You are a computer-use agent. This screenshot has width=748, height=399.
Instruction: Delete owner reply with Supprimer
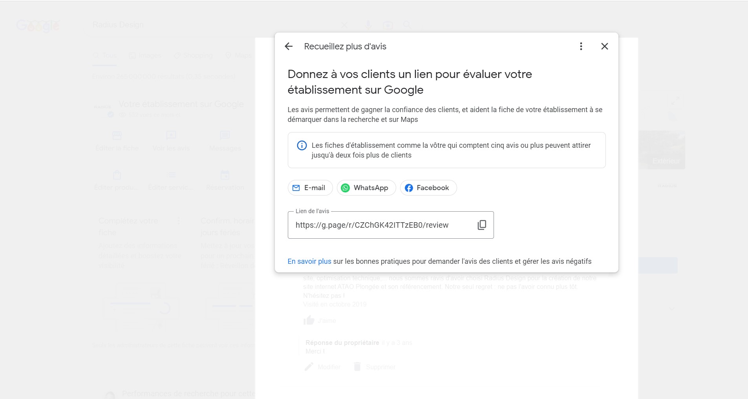pos(374,367)
